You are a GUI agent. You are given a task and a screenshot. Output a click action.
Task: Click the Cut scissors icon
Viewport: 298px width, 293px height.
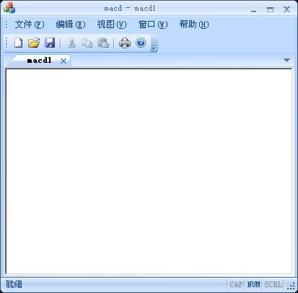coord(71,43)
